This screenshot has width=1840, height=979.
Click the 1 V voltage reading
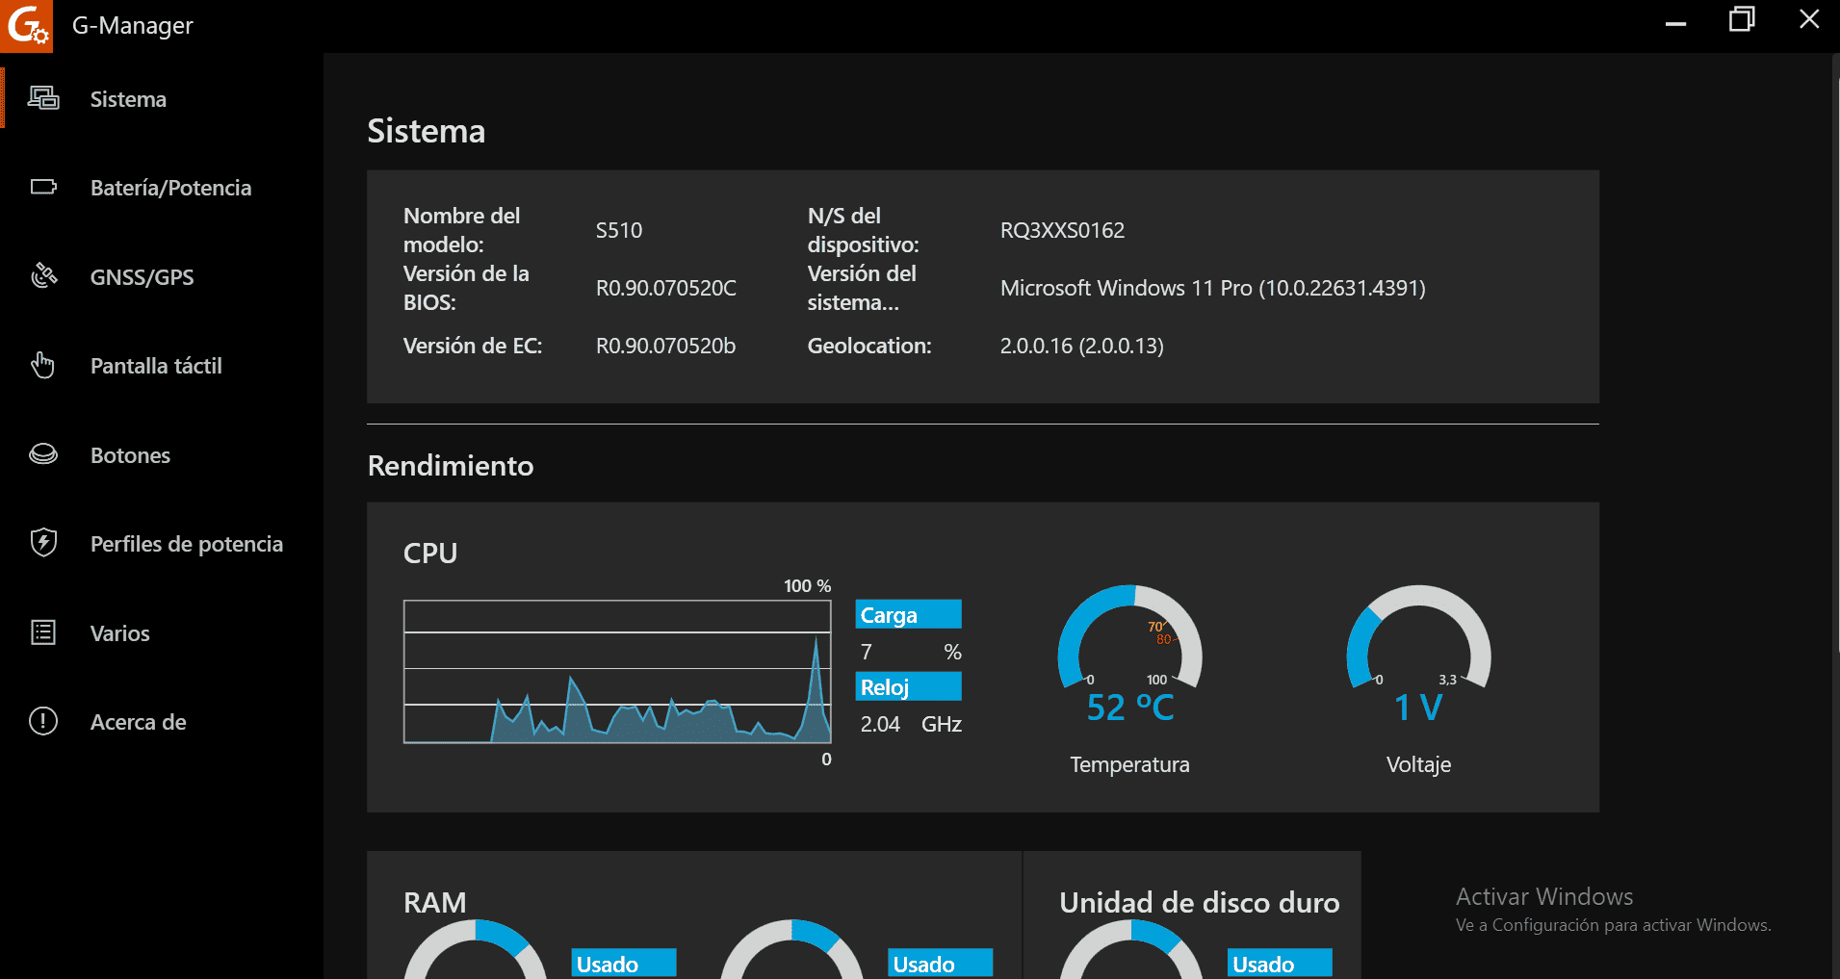click(1418, 708)
